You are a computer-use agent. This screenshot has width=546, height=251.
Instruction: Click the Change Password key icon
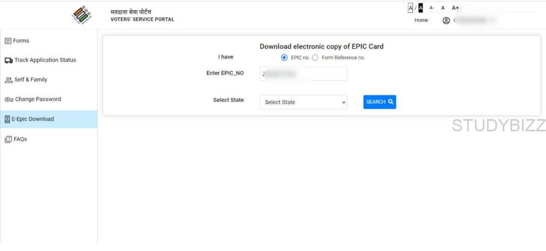9,99
